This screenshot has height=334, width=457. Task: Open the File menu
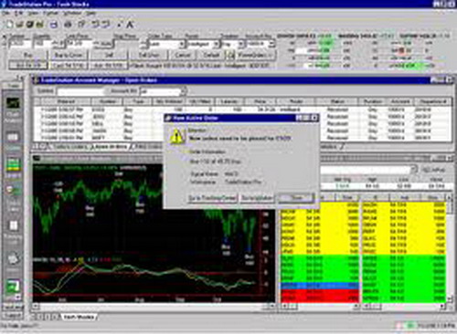[x=5, y=13]
